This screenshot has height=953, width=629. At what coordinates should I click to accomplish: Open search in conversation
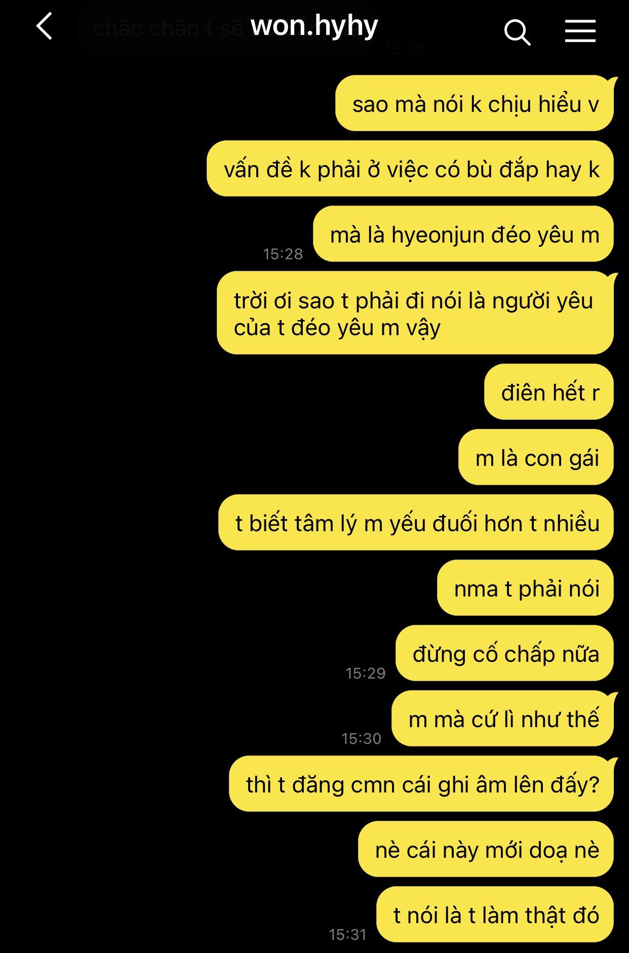[517, 32]
